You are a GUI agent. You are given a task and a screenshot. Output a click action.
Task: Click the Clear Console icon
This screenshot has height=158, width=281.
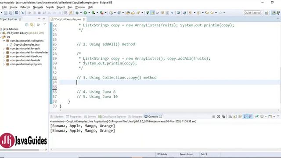[x=230, y=116]
